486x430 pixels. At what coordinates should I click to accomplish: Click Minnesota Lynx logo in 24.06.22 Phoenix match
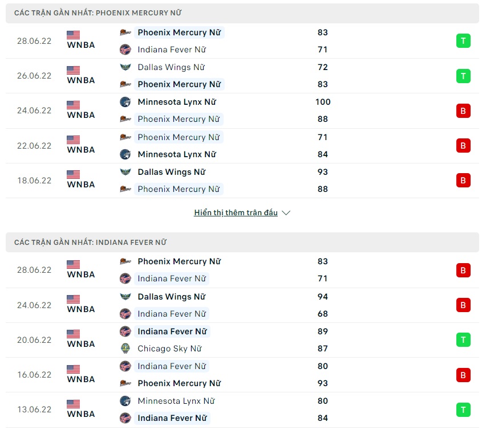coord(125,102)
